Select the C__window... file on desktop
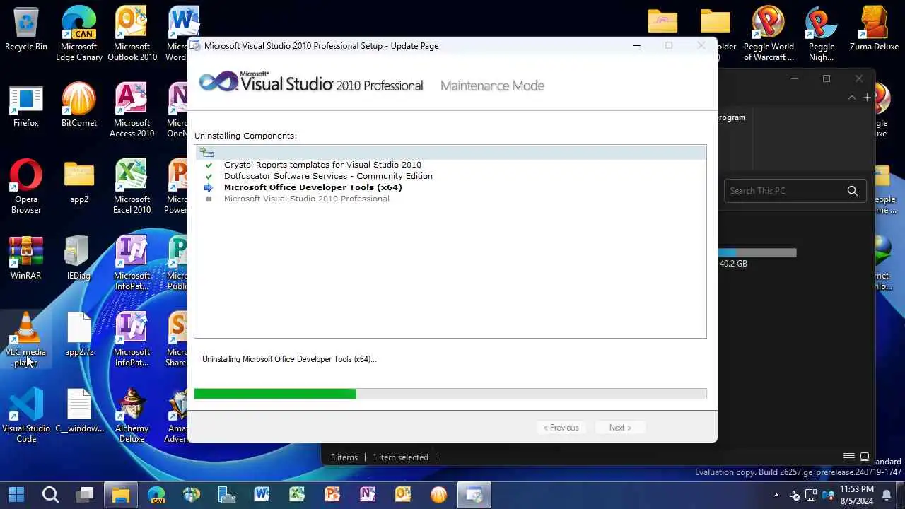The width and height of the screenshot is (905, 509). [78, 411]
